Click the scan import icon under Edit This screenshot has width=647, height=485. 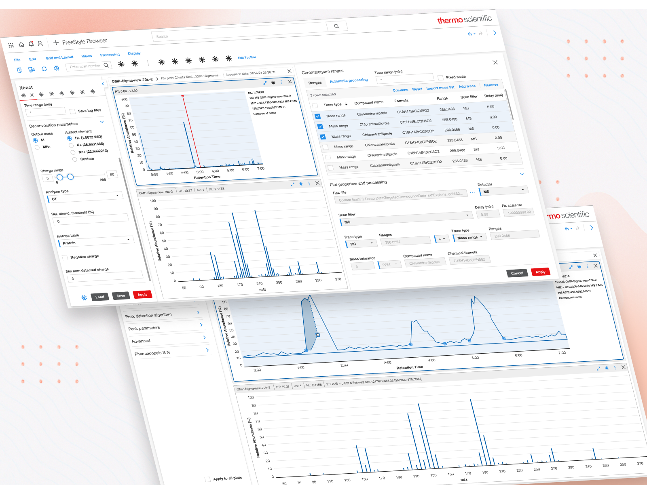point(32,70)
